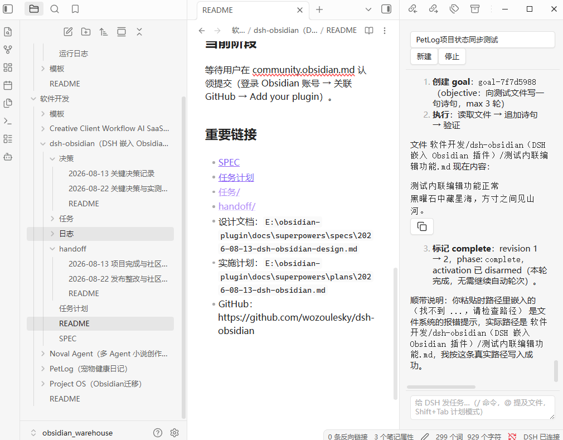This screenshot has height=440, width=563.
Task: Open the tab list dropdown arrow
Action: click(x=368, y=9)
